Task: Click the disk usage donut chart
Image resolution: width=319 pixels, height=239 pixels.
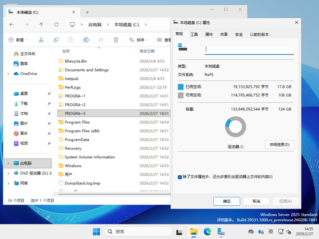Action: click(x=236, y=127)
